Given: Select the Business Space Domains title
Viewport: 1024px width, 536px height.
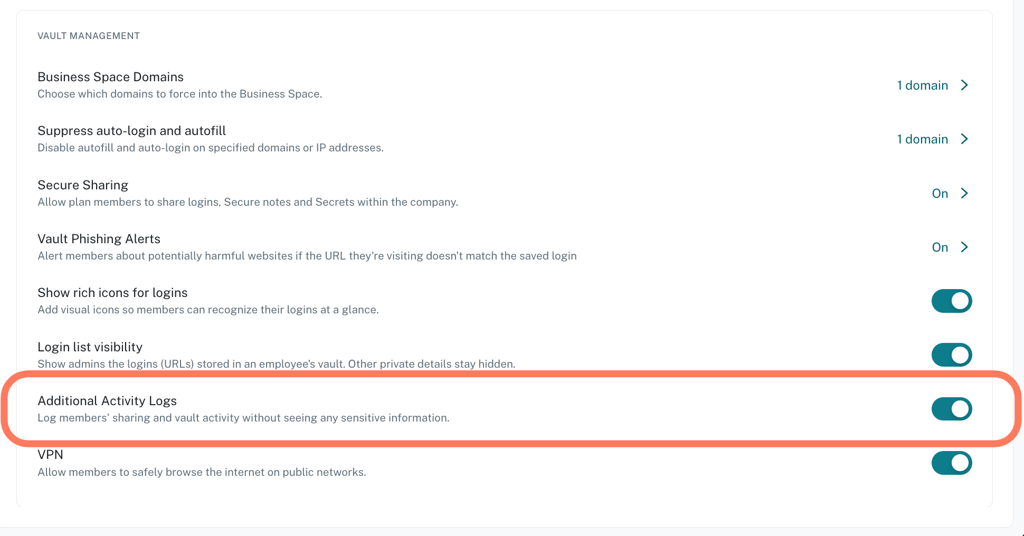Looking at the screenshot, I should tap(111, 77).
